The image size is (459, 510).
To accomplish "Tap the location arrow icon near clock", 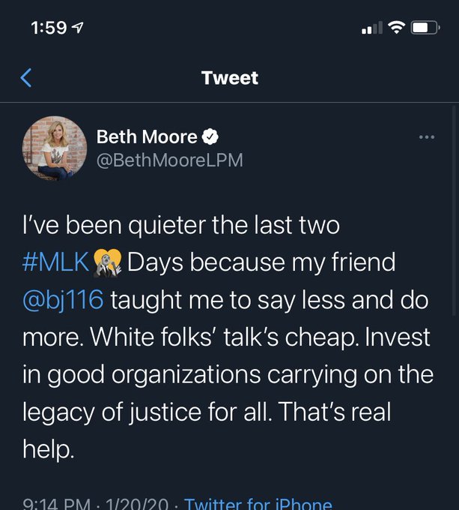I will click(79, 28).
